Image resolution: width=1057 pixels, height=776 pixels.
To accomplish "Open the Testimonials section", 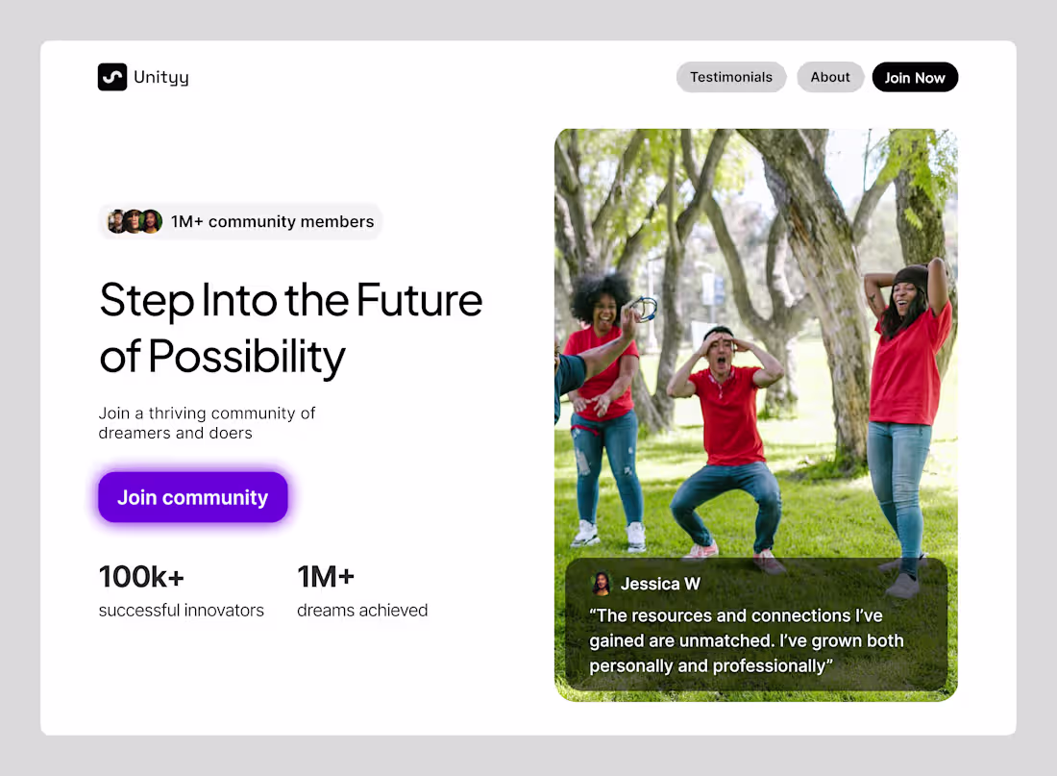I will tap(730, 77).
